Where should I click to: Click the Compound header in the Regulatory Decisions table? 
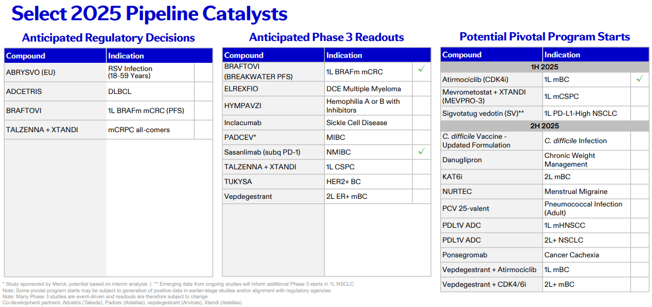55,56
